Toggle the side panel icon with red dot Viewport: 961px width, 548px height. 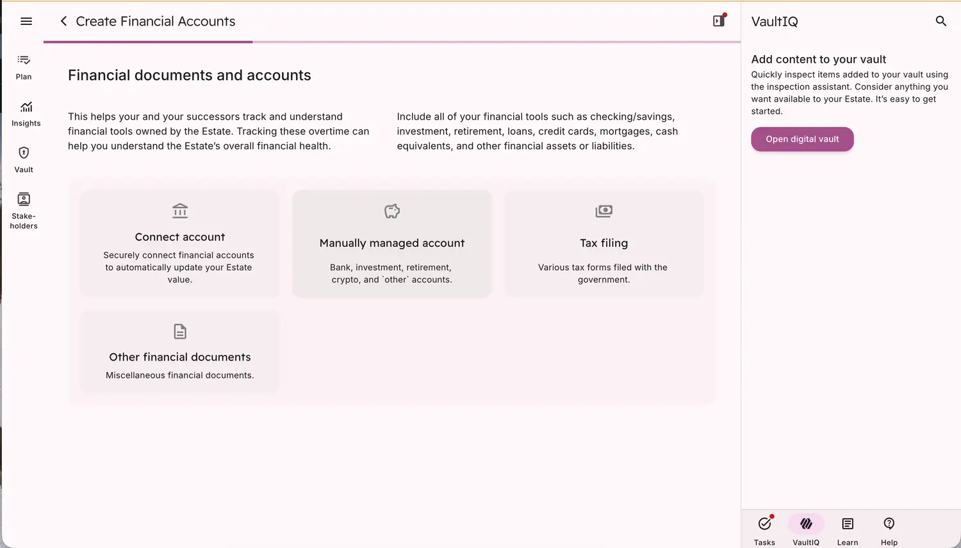coord(719,20)
